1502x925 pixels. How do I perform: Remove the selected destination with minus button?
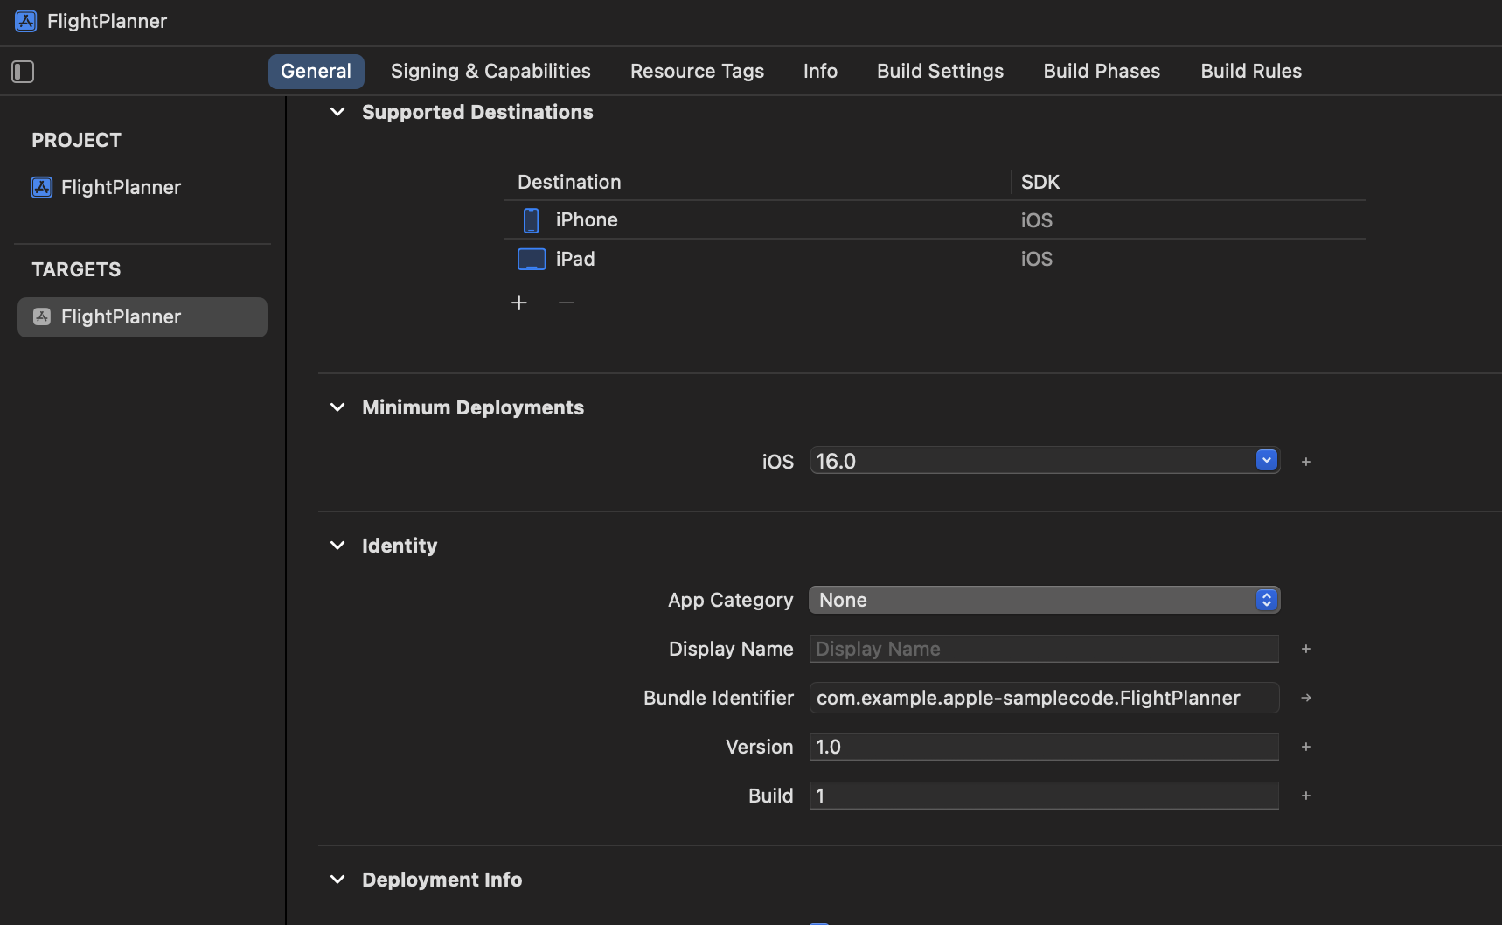(567, 303)
